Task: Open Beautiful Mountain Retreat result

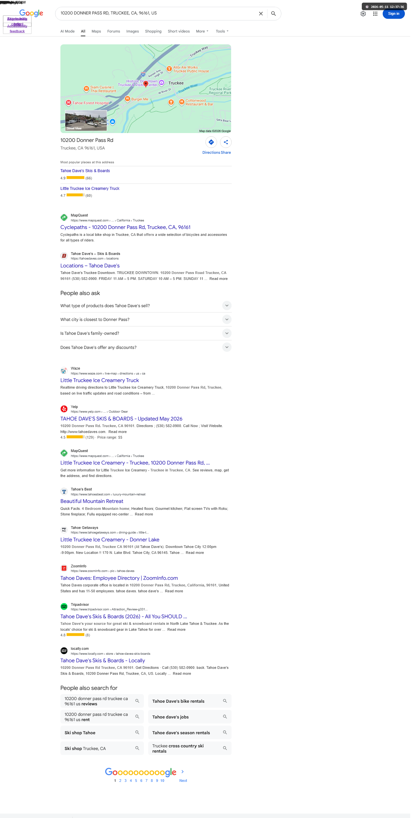Action: click(x=92, y=501)
